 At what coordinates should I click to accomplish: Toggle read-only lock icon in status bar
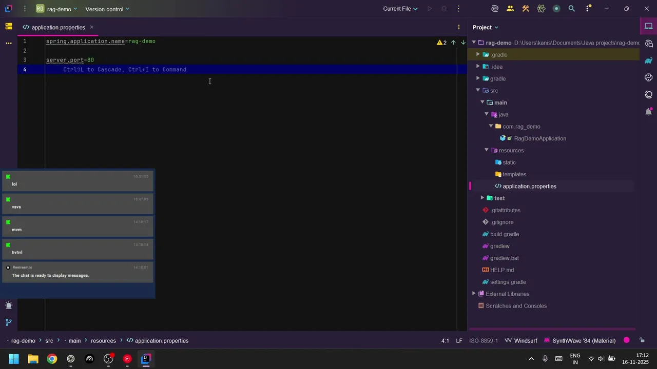642,340
